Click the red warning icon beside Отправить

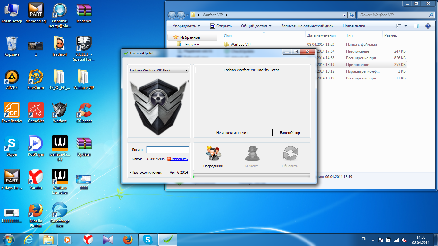[x=169, y=159]
